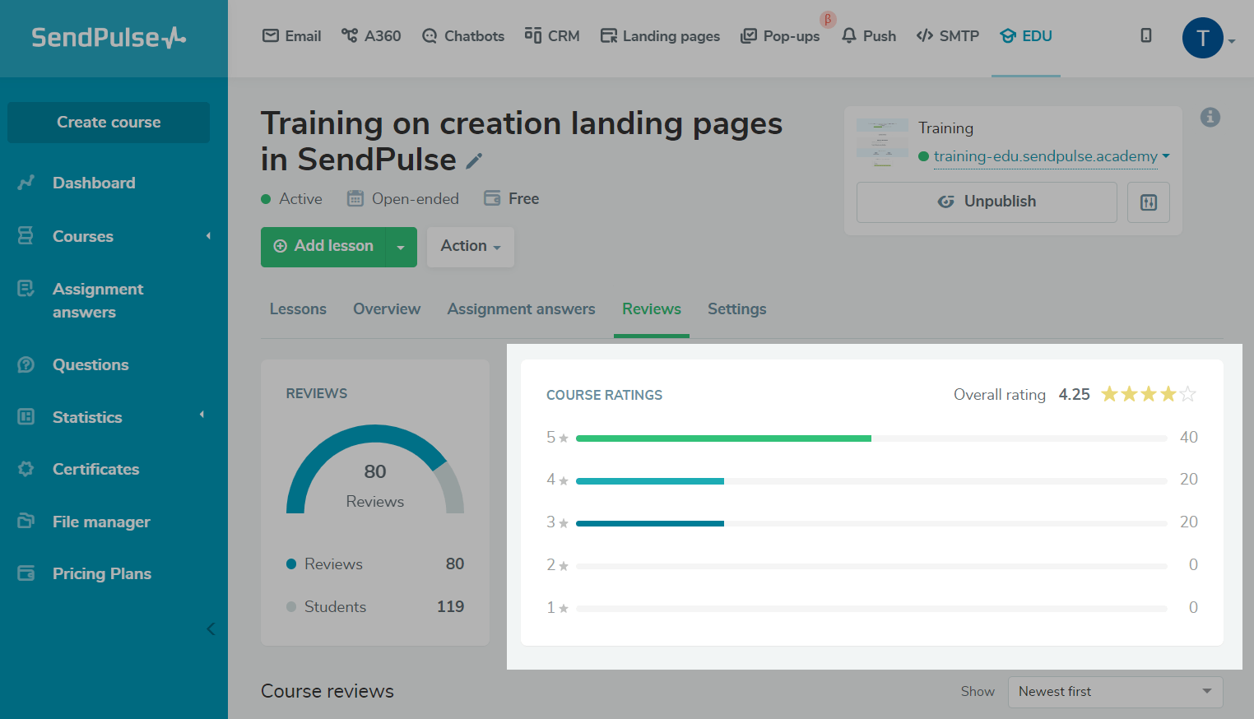Viewport: 1254px width, 719px height.
Task: Open the Pop-ups section
Action: pos(780,36)
